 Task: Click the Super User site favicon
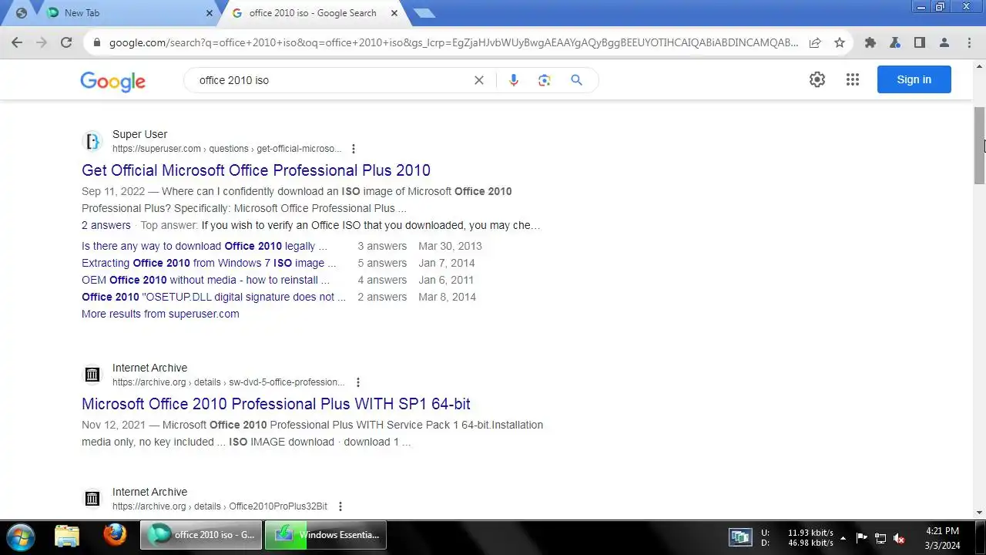[92, 141]
